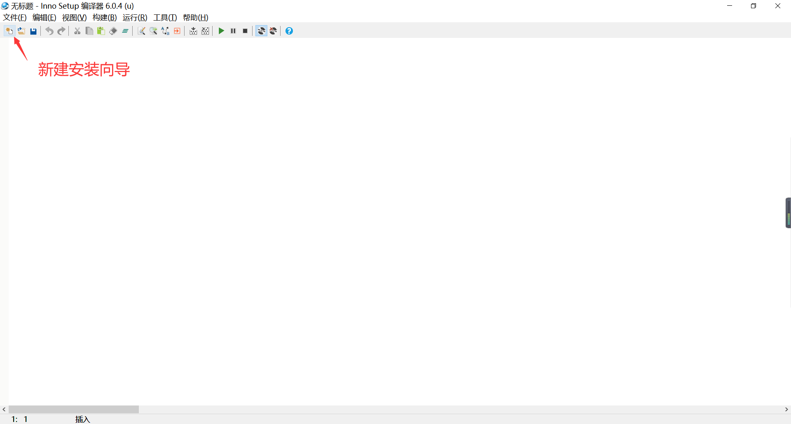Toggle the Target Setup disc icon

(x=261, y=31)
